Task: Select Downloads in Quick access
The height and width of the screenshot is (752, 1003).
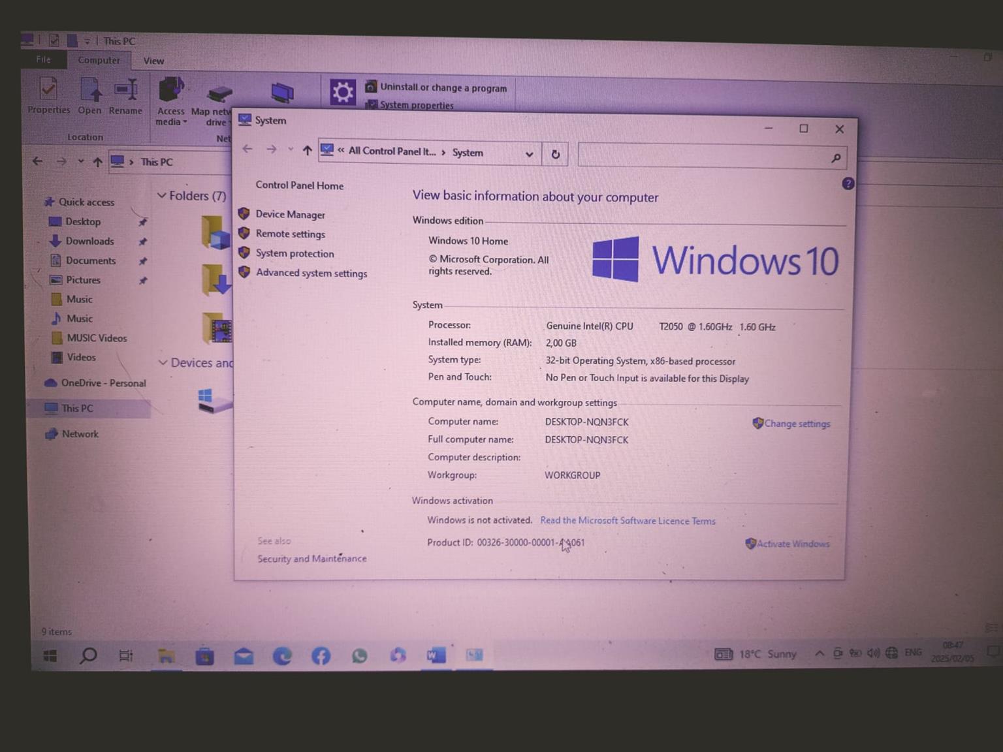Action: pyautogui.click(x=89, y=242)
